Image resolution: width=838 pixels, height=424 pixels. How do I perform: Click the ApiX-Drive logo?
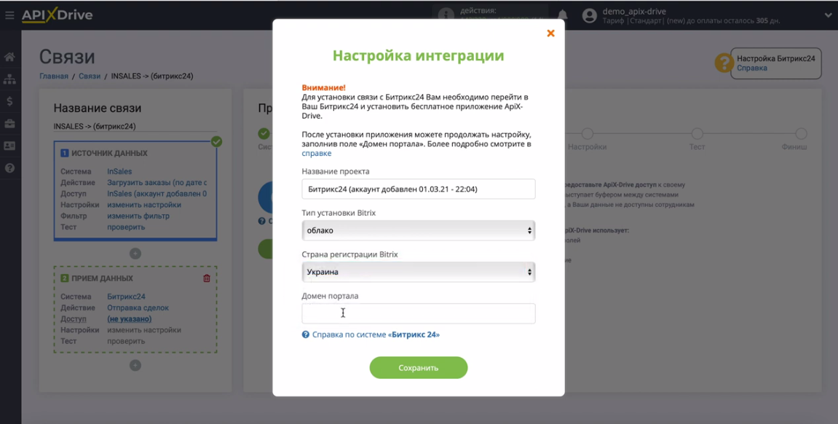[x=58, y=15]
